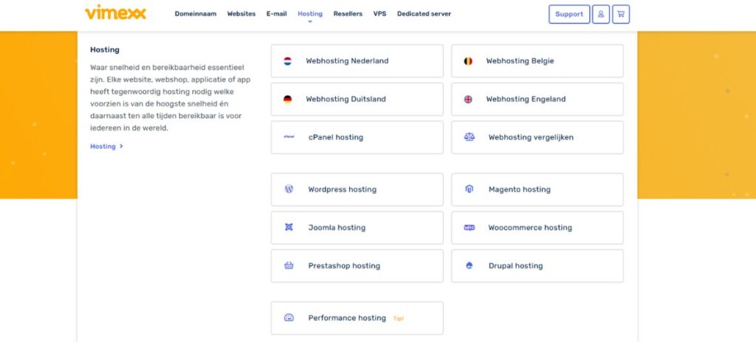Open Performance hosting card
Screen dimensions: 756x342
(x=357, y=318)
